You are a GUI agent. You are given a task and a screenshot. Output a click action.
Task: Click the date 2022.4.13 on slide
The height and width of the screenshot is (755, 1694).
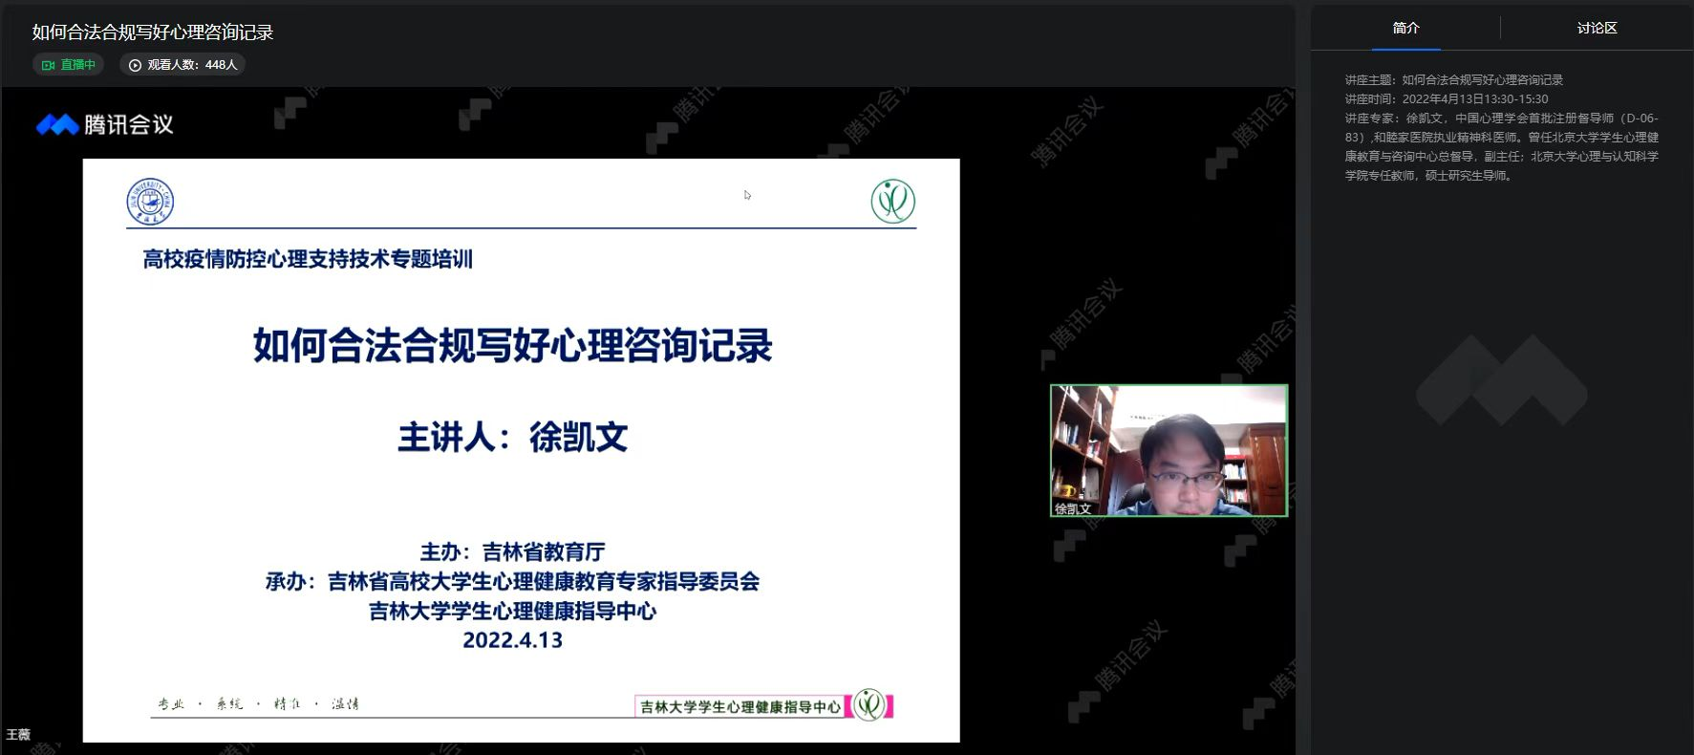pyautogui.click(x=512, y=640)
